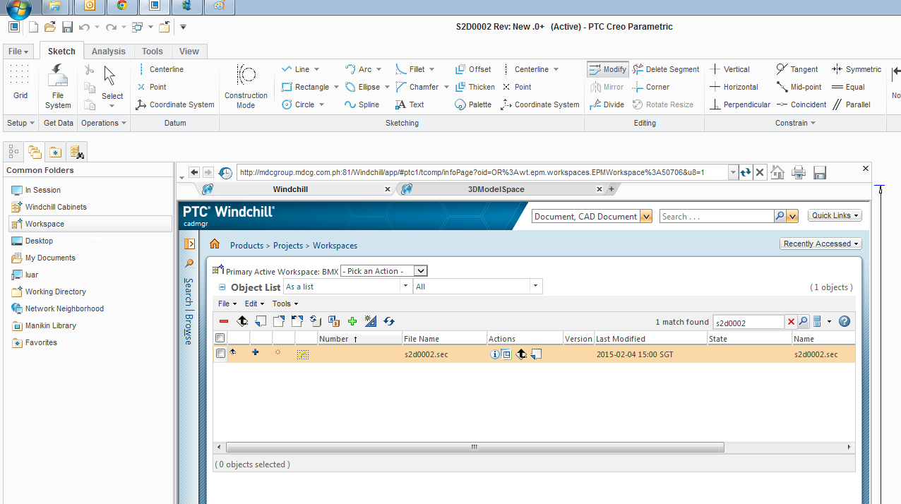901x504 pixels.
Task: Open Chrome from the Windows taskbar
Action: pyautogui.click(x=122, y=6)
